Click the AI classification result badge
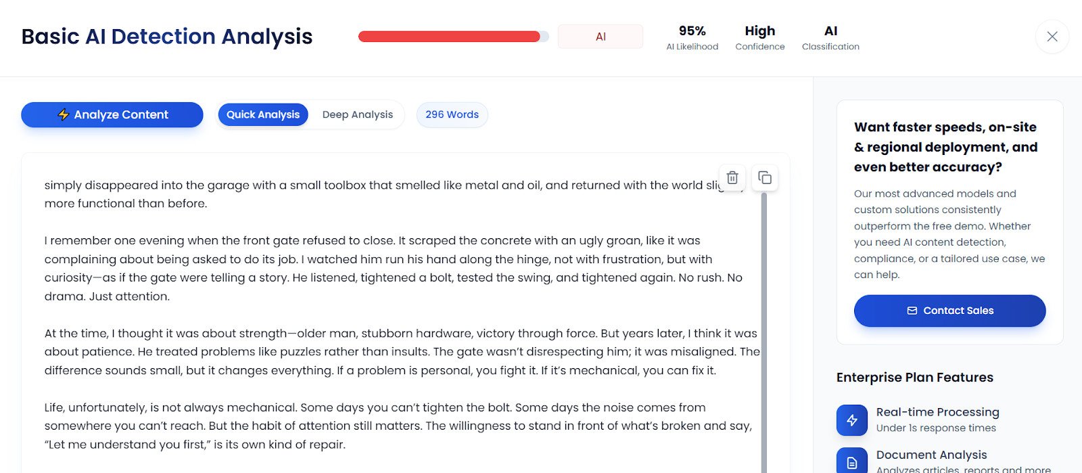 (x=601, y=37)
